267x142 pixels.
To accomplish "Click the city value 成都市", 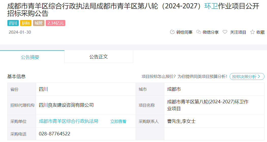I will (x=174, y=89).
